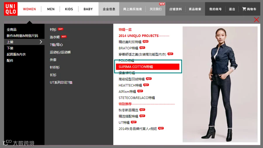The height and width of the screenshot is (148, 263).
Task: Open HEATTECH特辑 feature
Action: pos(130,86)
